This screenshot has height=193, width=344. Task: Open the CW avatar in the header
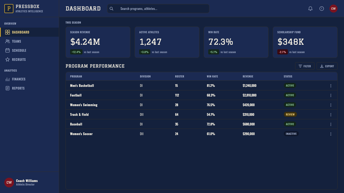point(334,9)
